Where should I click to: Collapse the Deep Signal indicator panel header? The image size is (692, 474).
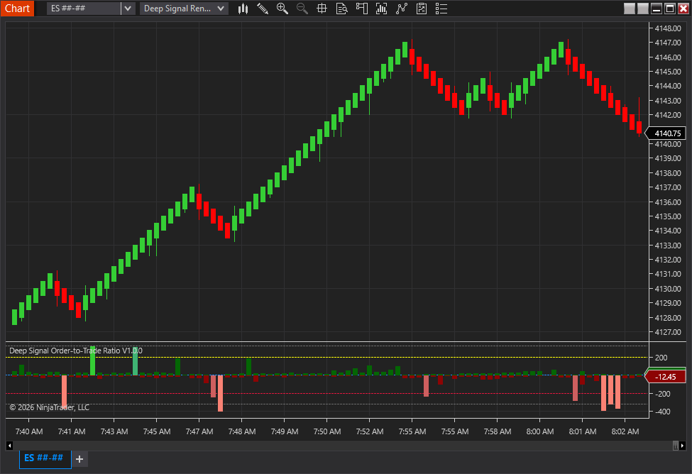tap(73, 351)
